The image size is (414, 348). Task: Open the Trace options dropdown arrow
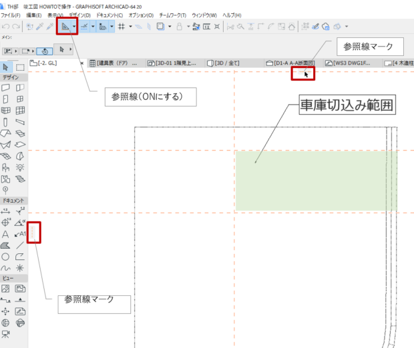click(x=170, y=27)
